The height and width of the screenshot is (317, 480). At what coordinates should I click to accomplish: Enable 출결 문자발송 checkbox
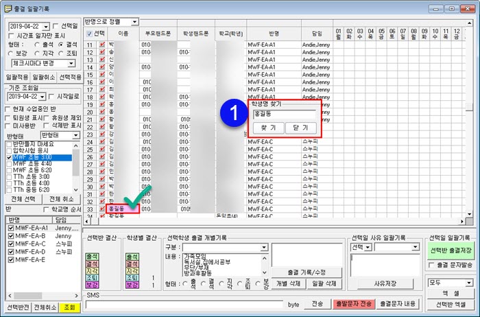tap(431, 265)
